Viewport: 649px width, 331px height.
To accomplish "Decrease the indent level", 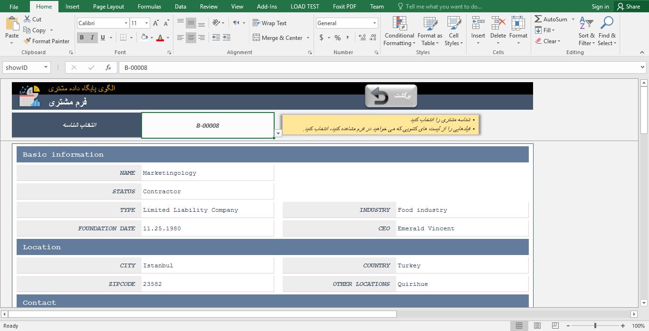I will point(216,38).
